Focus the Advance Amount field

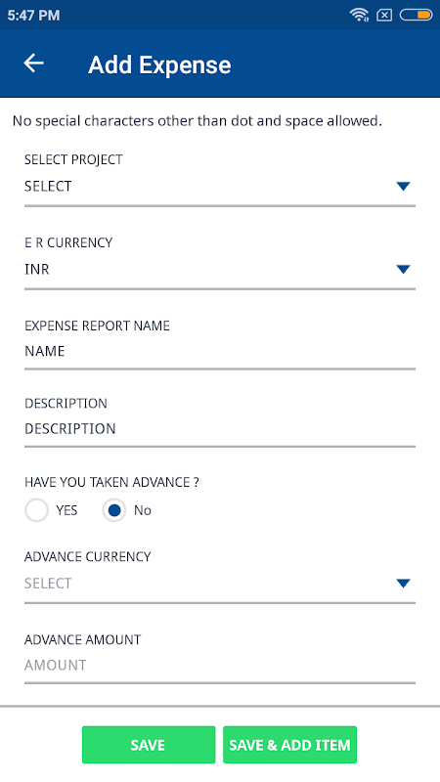point(219,666)
